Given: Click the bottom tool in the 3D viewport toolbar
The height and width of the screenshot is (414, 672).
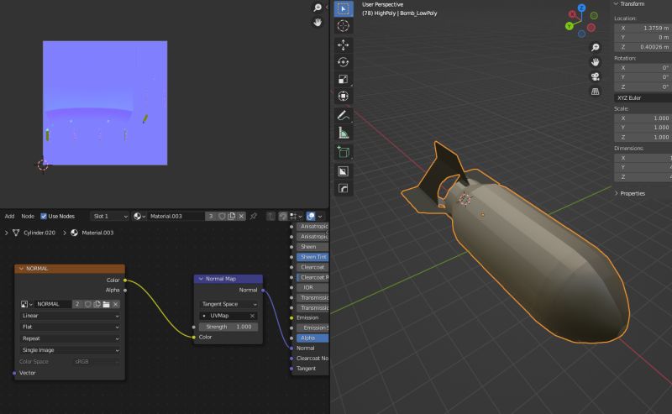Looking at the screenshot, I should coord(344,189).
